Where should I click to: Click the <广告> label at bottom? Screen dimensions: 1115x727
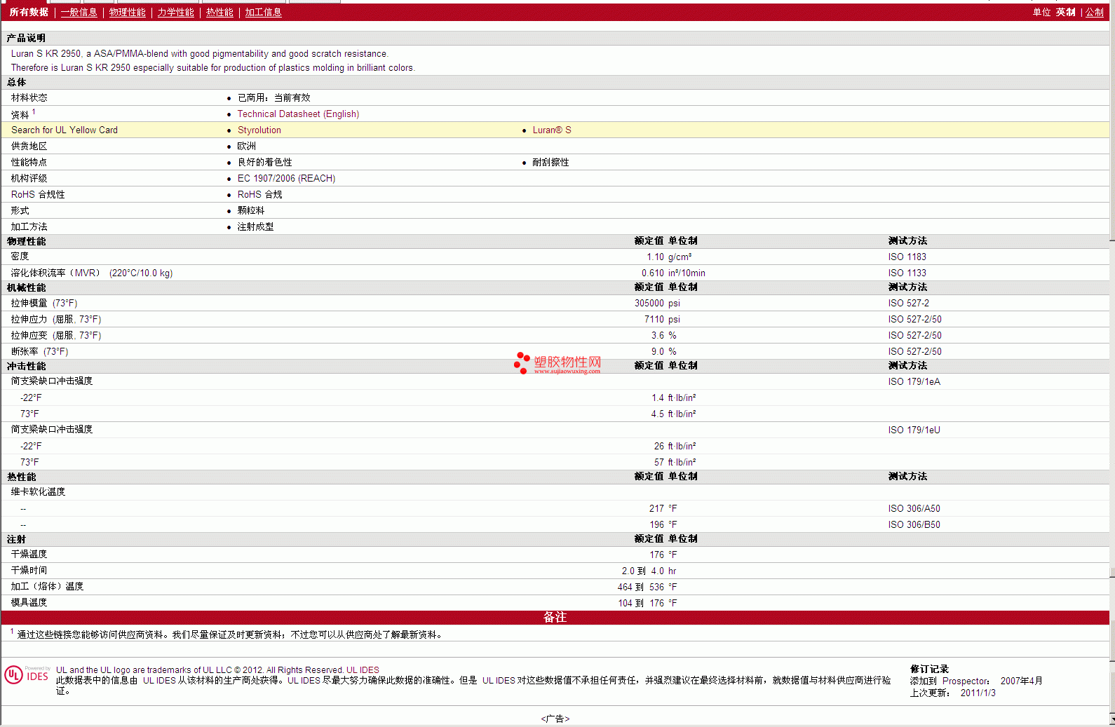555,719
